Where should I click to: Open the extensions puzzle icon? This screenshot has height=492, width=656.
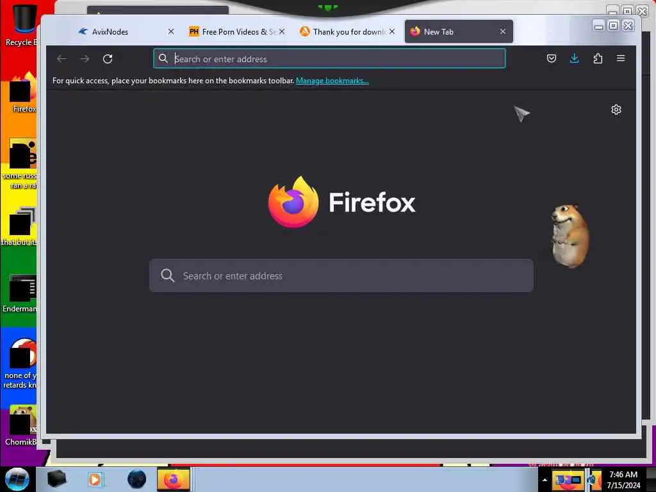[598, 58]
